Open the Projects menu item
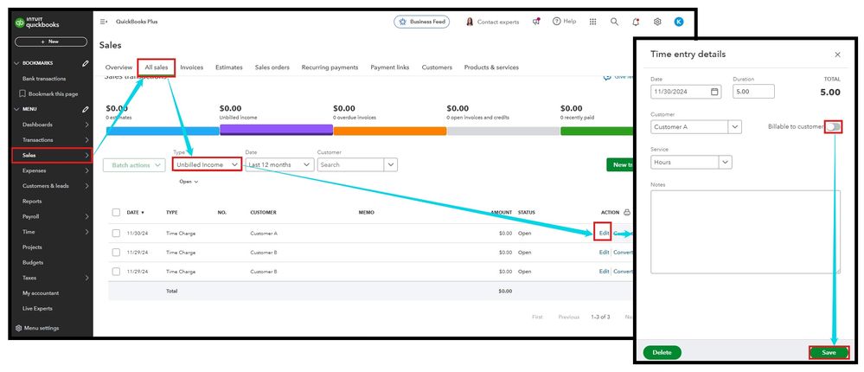Screen dimensions: 864x372 coord(32,247)
